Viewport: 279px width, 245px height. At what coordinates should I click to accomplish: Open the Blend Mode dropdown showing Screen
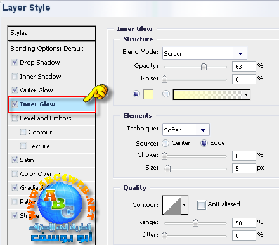click(x=205, y=53)
